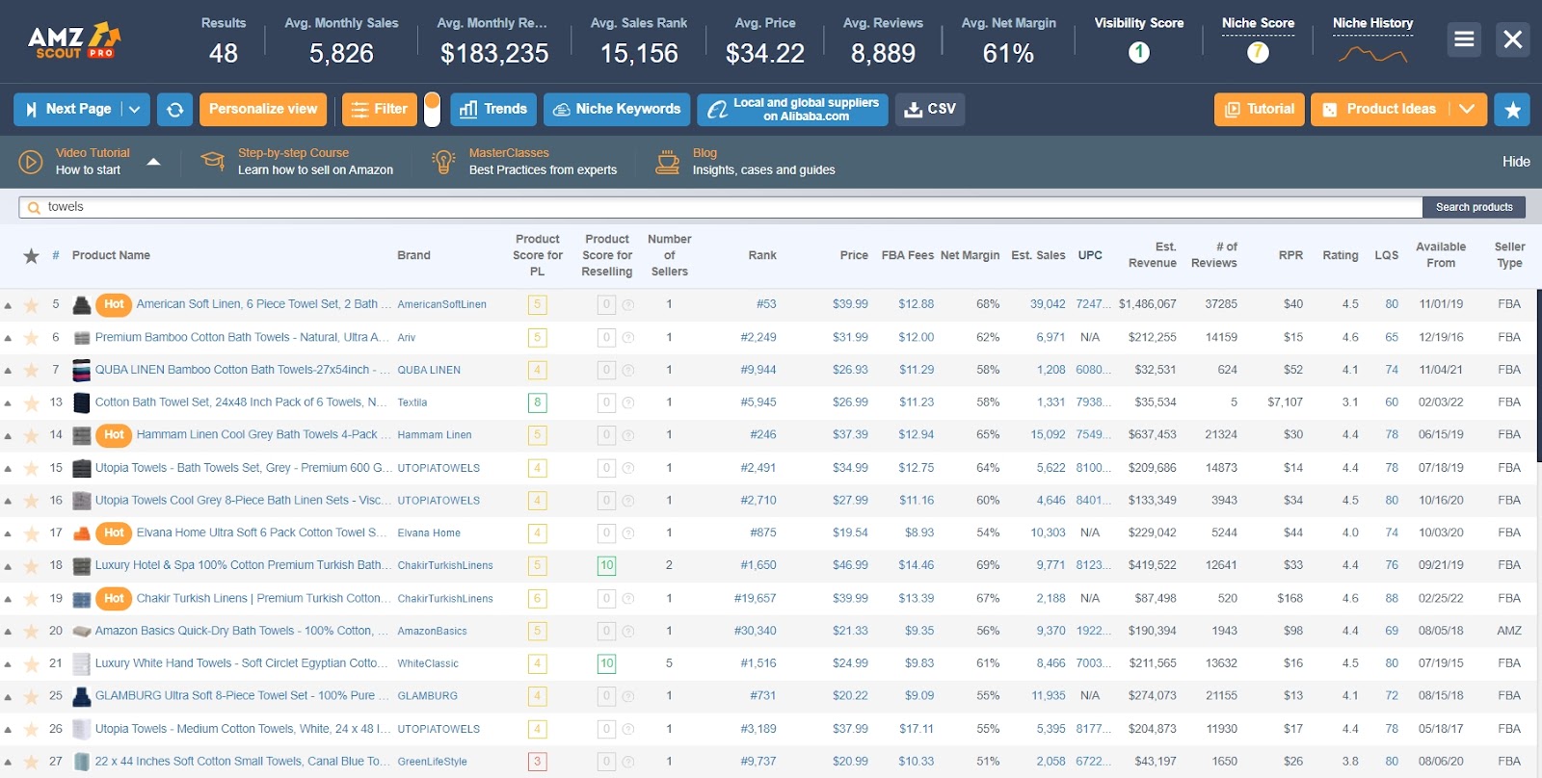Open Niche History trend graph icon
The width and height of the screenshot is (1542, 778).
click(1372, 54)
